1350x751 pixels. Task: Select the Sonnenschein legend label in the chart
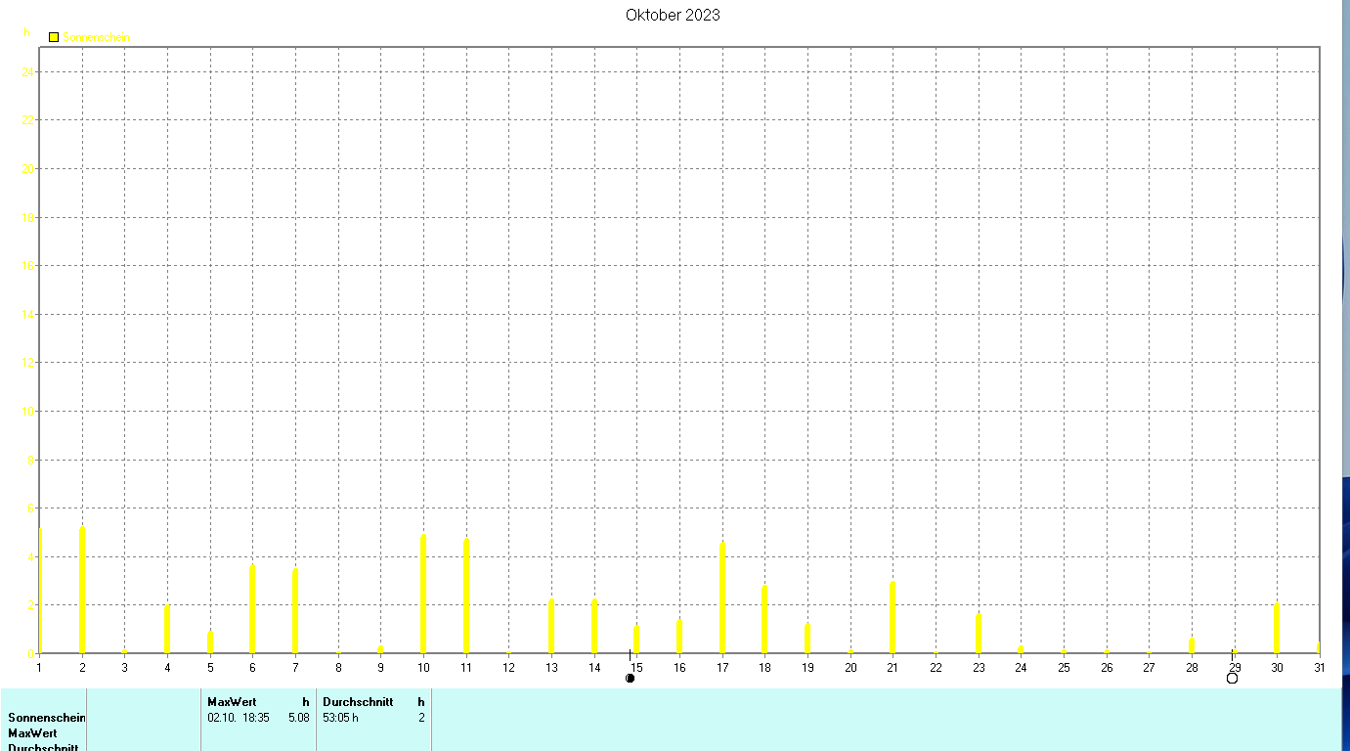96,37
